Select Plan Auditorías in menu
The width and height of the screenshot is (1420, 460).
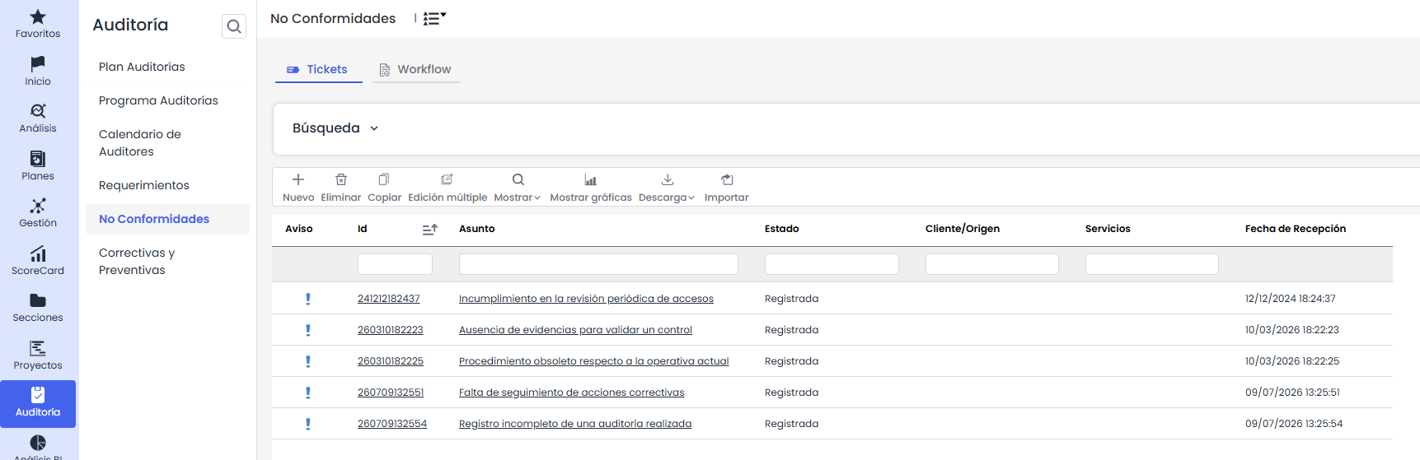(142, 67)
